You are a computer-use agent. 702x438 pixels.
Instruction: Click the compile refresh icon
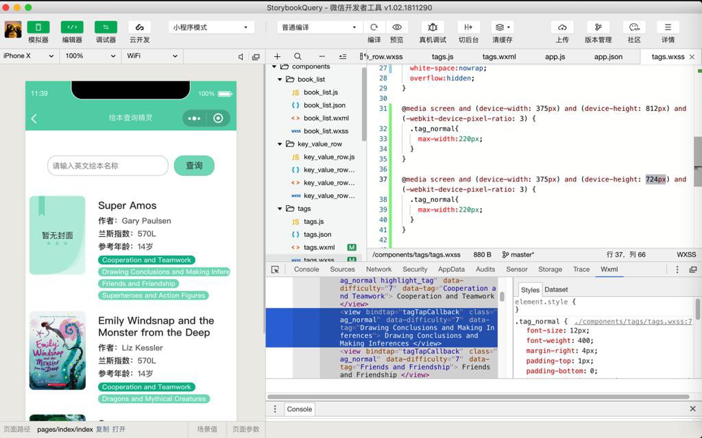374,27
